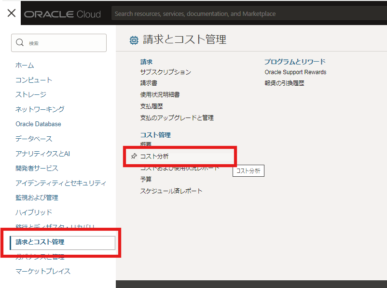This screenshot has height=288, width=387.
Task: Open Oracle Support Rewards
Action: 295,72
